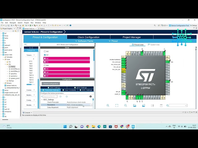Select TIM3 in the Timers list
The height and width of the screenshot is (148, 198).
(x=31, y=68)
